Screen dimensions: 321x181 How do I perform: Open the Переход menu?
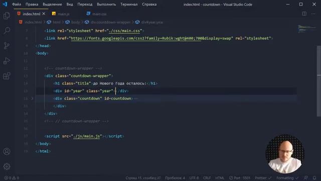[x=85, y=5]
